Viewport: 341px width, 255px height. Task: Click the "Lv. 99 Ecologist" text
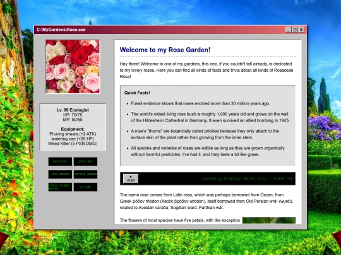coord(73,110)
